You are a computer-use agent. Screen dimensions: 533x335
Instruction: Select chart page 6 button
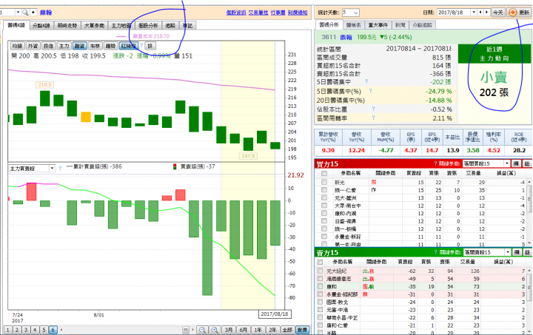53,330
